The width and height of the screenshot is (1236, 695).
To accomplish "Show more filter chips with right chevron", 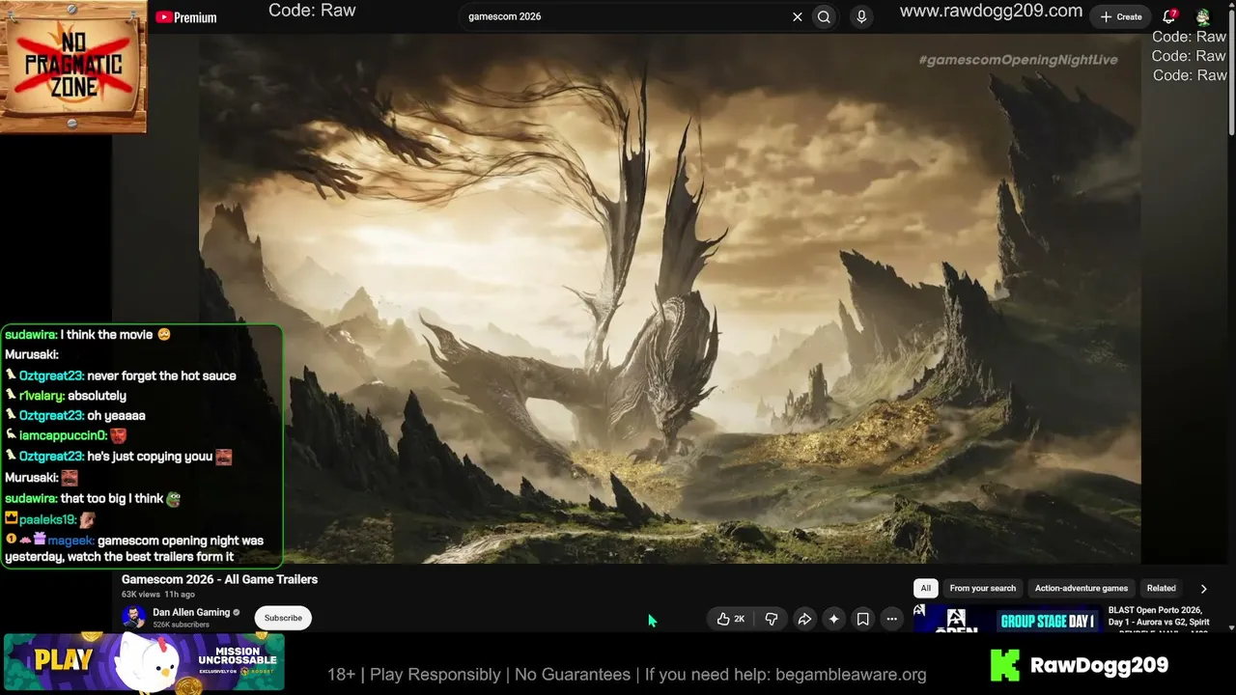I will point(1203,588).
